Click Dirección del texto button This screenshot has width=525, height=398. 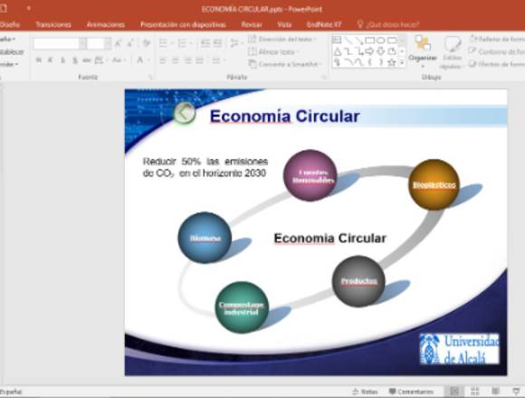click(282, 40)
